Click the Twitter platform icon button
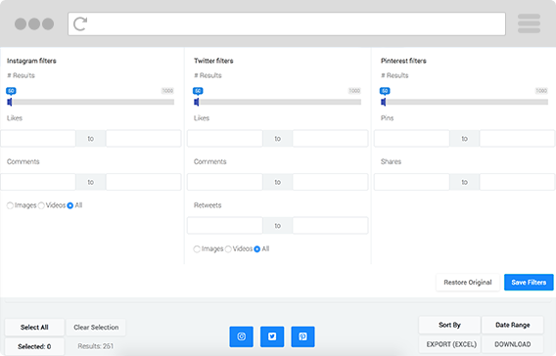Image resolution: width=556 pixels, height=356 pixels. 272,336
